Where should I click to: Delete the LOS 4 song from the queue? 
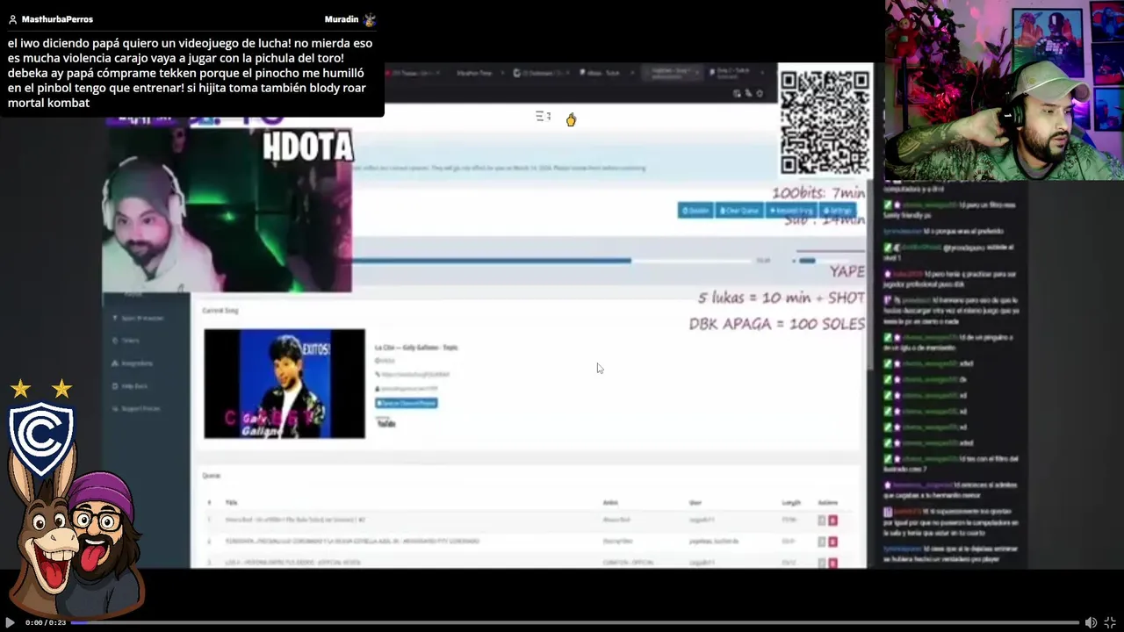point(832,562)
